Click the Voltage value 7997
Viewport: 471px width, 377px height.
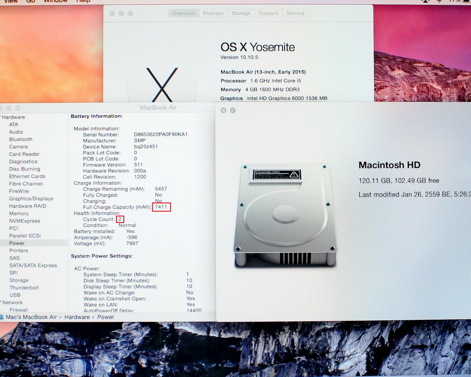(132, 243)
